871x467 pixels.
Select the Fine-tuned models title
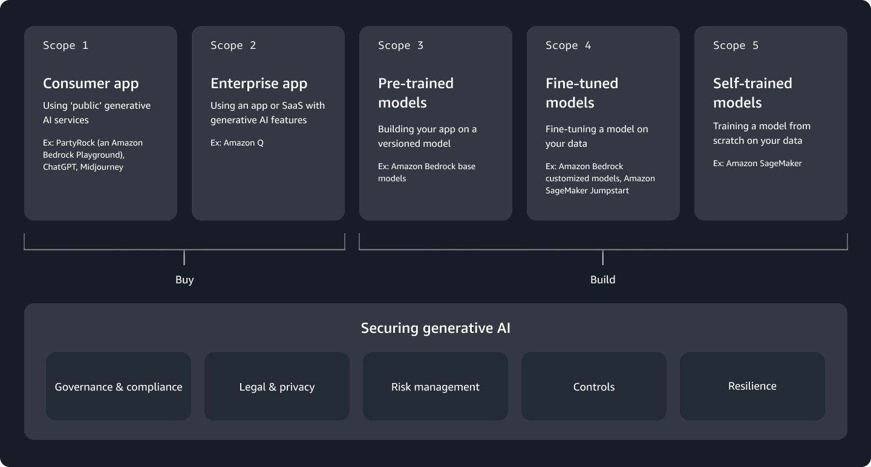[x=582, y=92]
